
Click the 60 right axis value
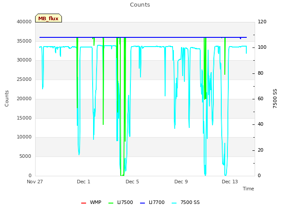click(x=260, y=98)
